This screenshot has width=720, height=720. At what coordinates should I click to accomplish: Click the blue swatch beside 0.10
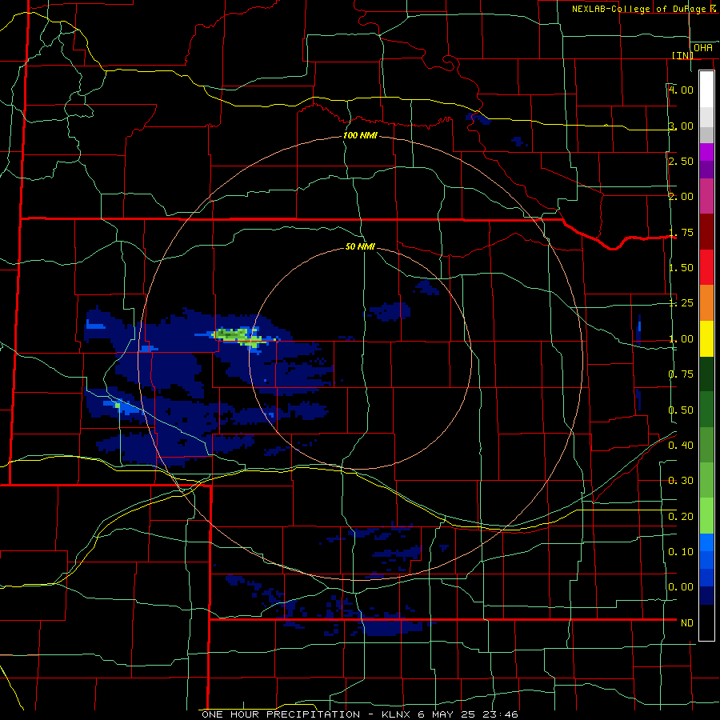[706, 551]
